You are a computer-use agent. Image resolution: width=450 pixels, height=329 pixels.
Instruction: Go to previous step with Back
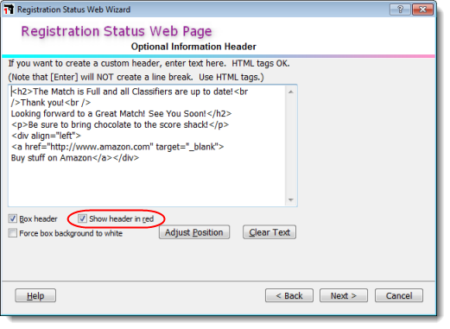[289, 295]
